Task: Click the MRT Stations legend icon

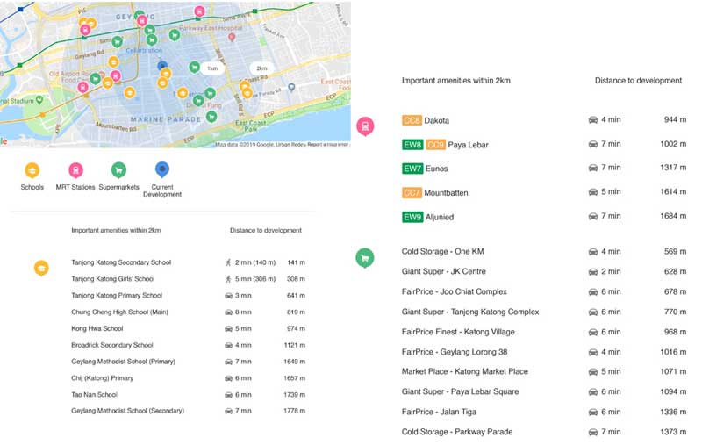Action: (x=75, y=170)
